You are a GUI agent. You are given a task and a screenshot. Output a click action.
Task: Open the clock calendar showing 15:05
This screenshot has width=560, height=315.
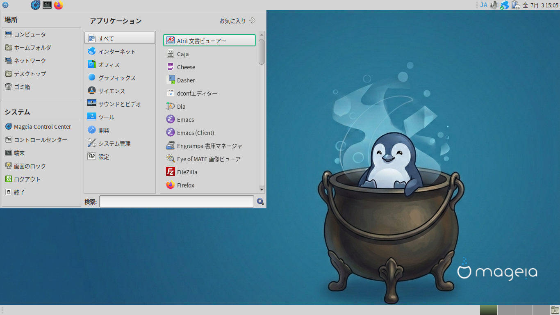coord(540,5)
